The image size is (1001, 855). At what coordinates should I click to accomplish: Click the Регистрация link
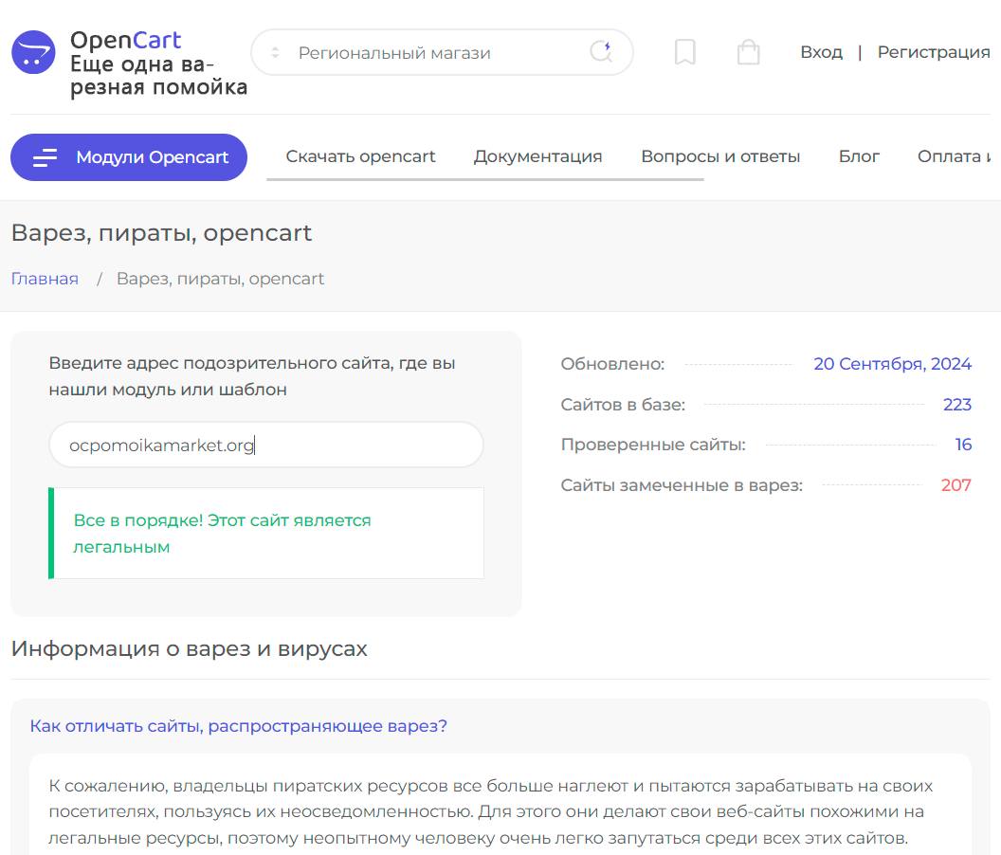(934, 52)
